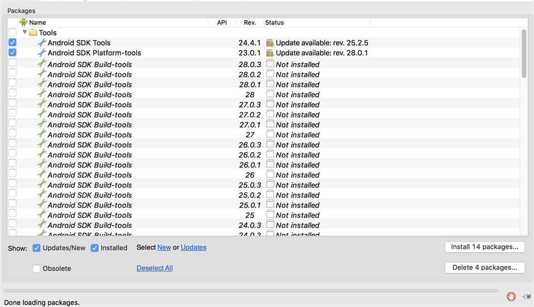
Task: Click update-available icon for SDK Platform-tools
Action: pos(270,53)
